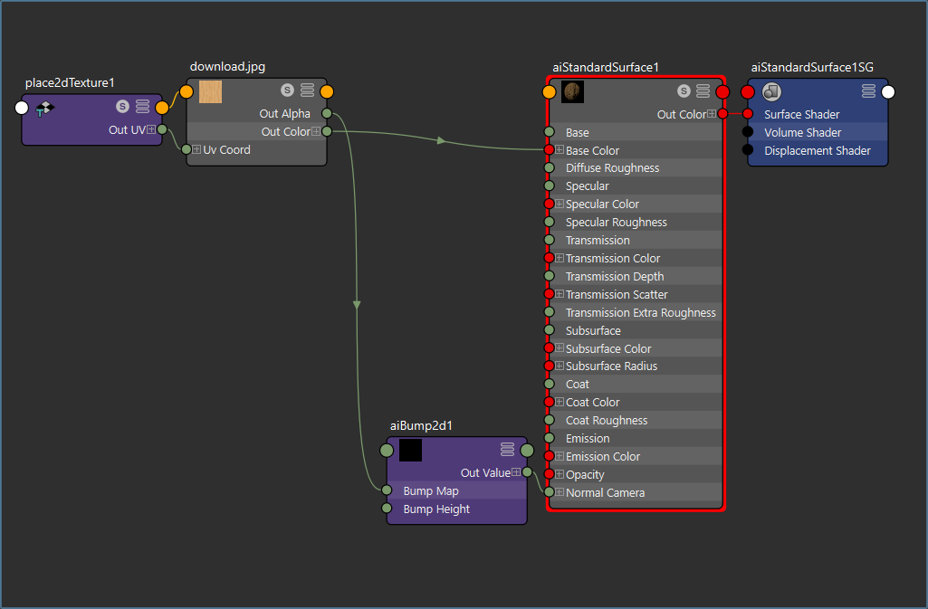Toggle solo S icon on place2dTexture1 node
Image resolution: width=928 pixels, height=609 pixels.
pos(122,107)
